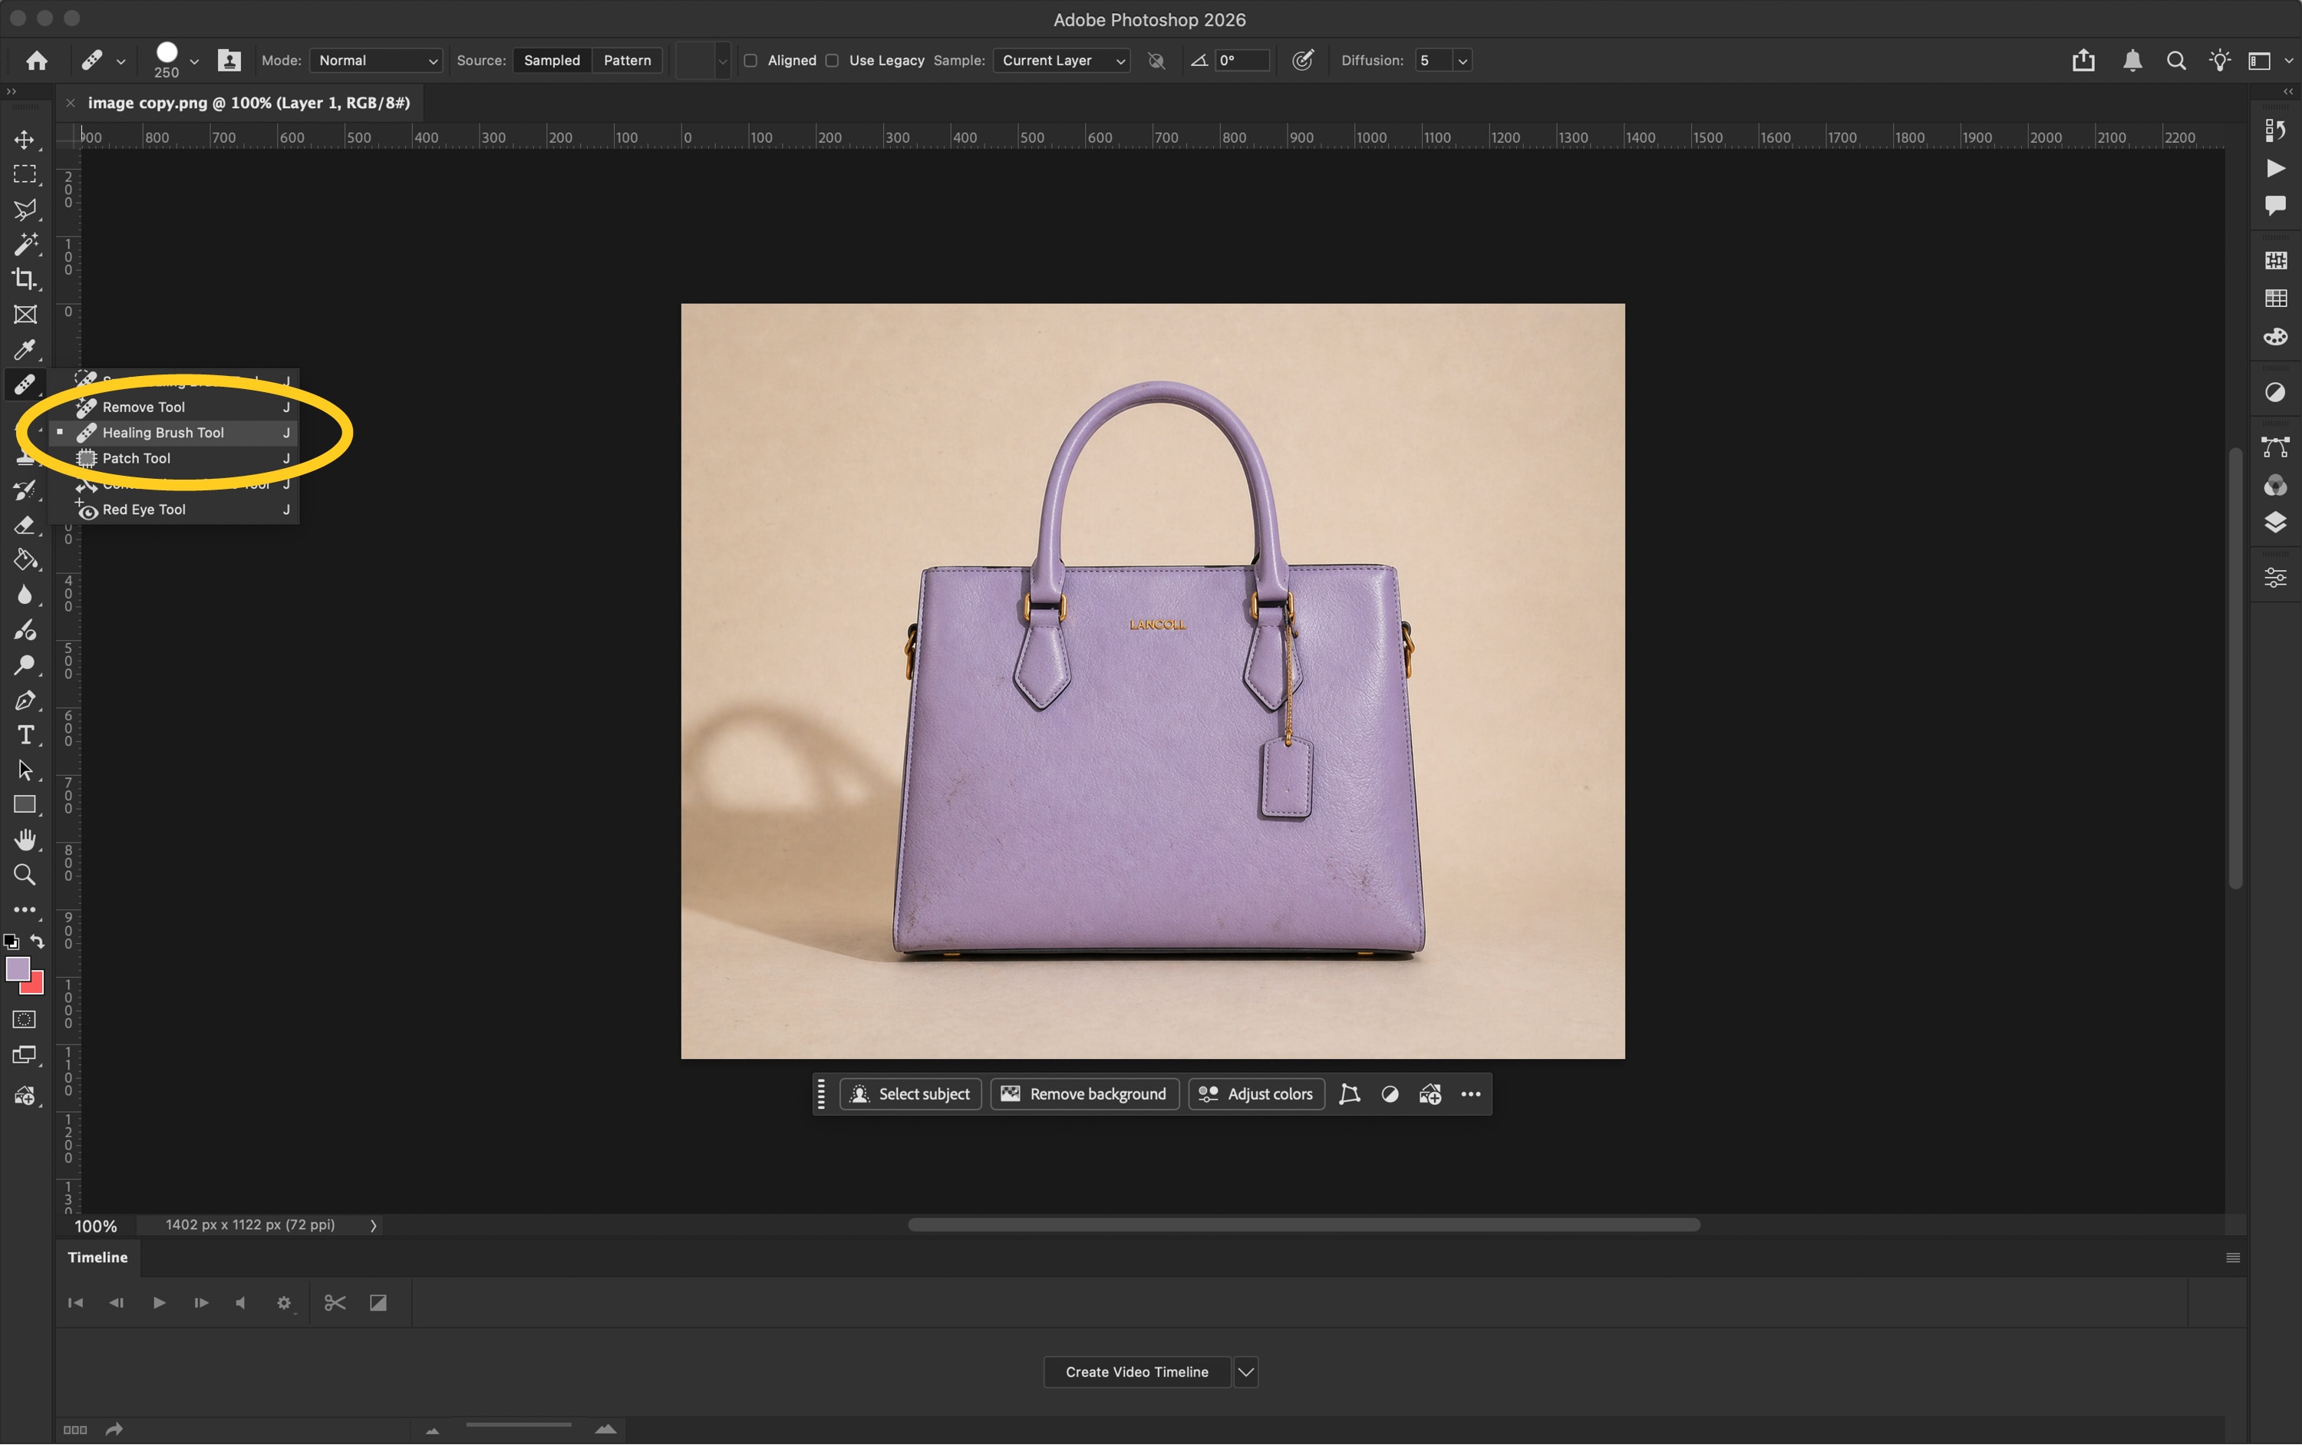This screenshot has width=2302, height=1445.
Task: Open the Mode dropdown set to Normal
Action: click(x=375, y=60)
